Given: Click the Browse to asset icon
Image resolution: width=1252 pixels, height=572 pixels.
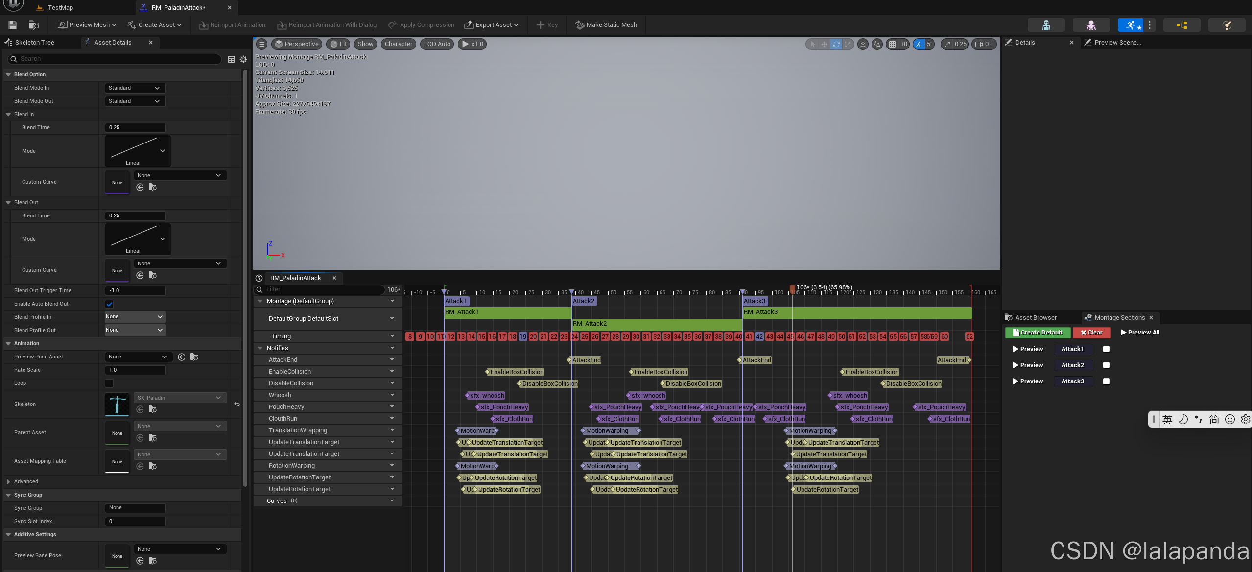Looking at the screenshot, I should point(34,24).
